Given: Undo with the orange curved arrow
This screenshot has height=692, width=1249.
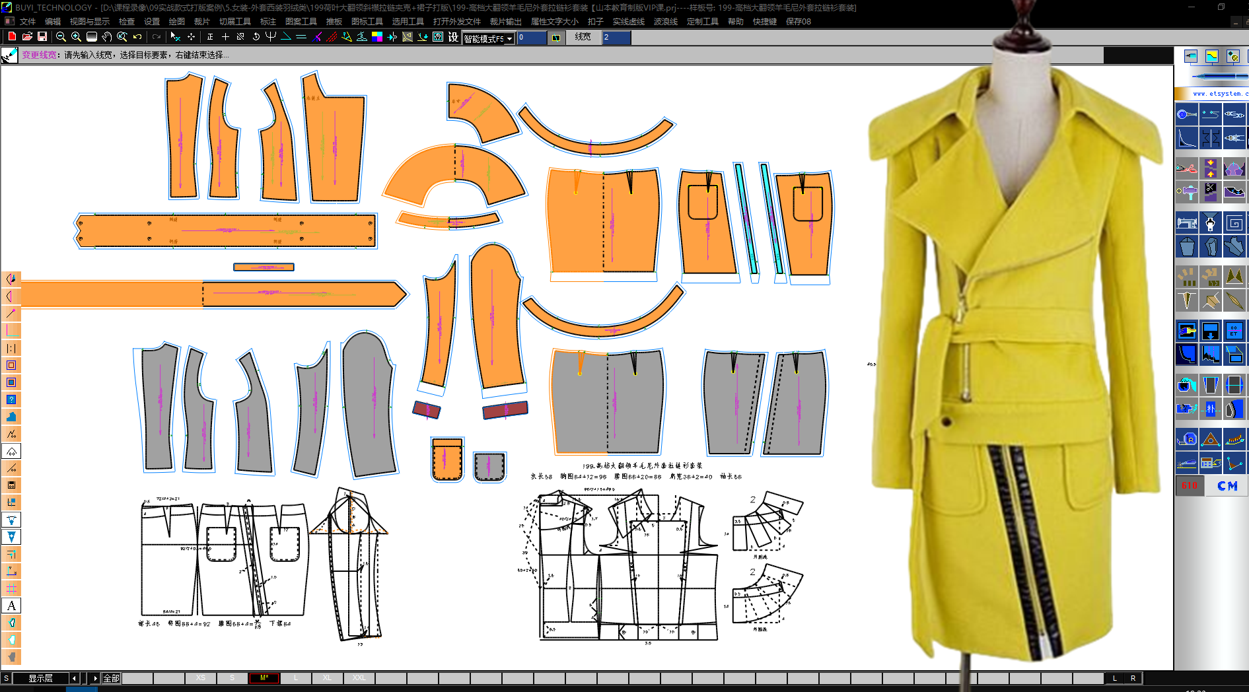Looking at the screenshot, I should coord(137,37).
